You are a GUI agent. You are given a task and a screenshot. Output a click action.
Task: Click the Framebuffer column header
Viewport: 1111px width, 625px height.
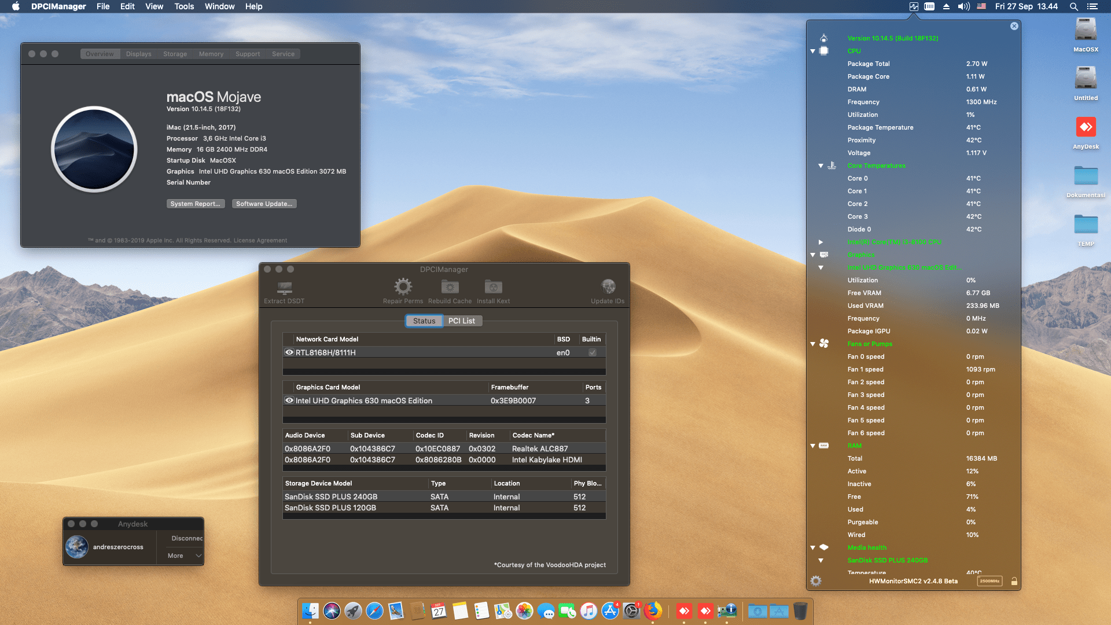(535, 387)
